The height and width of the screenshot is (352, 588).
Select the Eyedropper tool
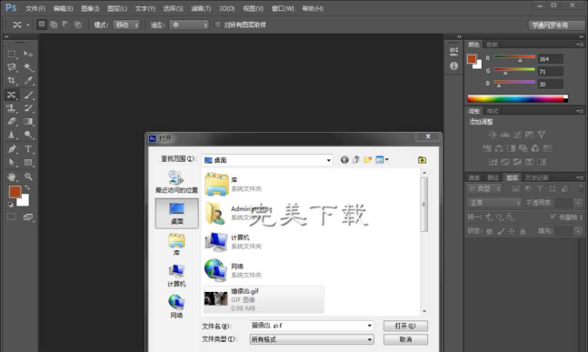(x=28, y=80)
